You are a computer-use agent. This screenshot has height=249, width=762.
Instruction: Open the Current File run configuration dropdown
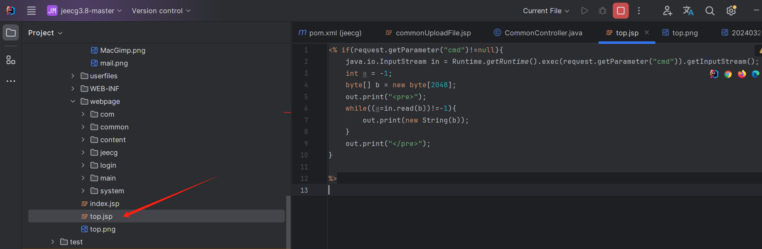click(x=546, y=11)
